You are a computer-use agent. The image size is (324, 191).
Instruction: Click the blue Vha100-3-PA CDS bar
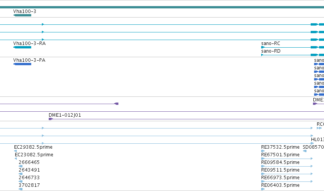22,64
